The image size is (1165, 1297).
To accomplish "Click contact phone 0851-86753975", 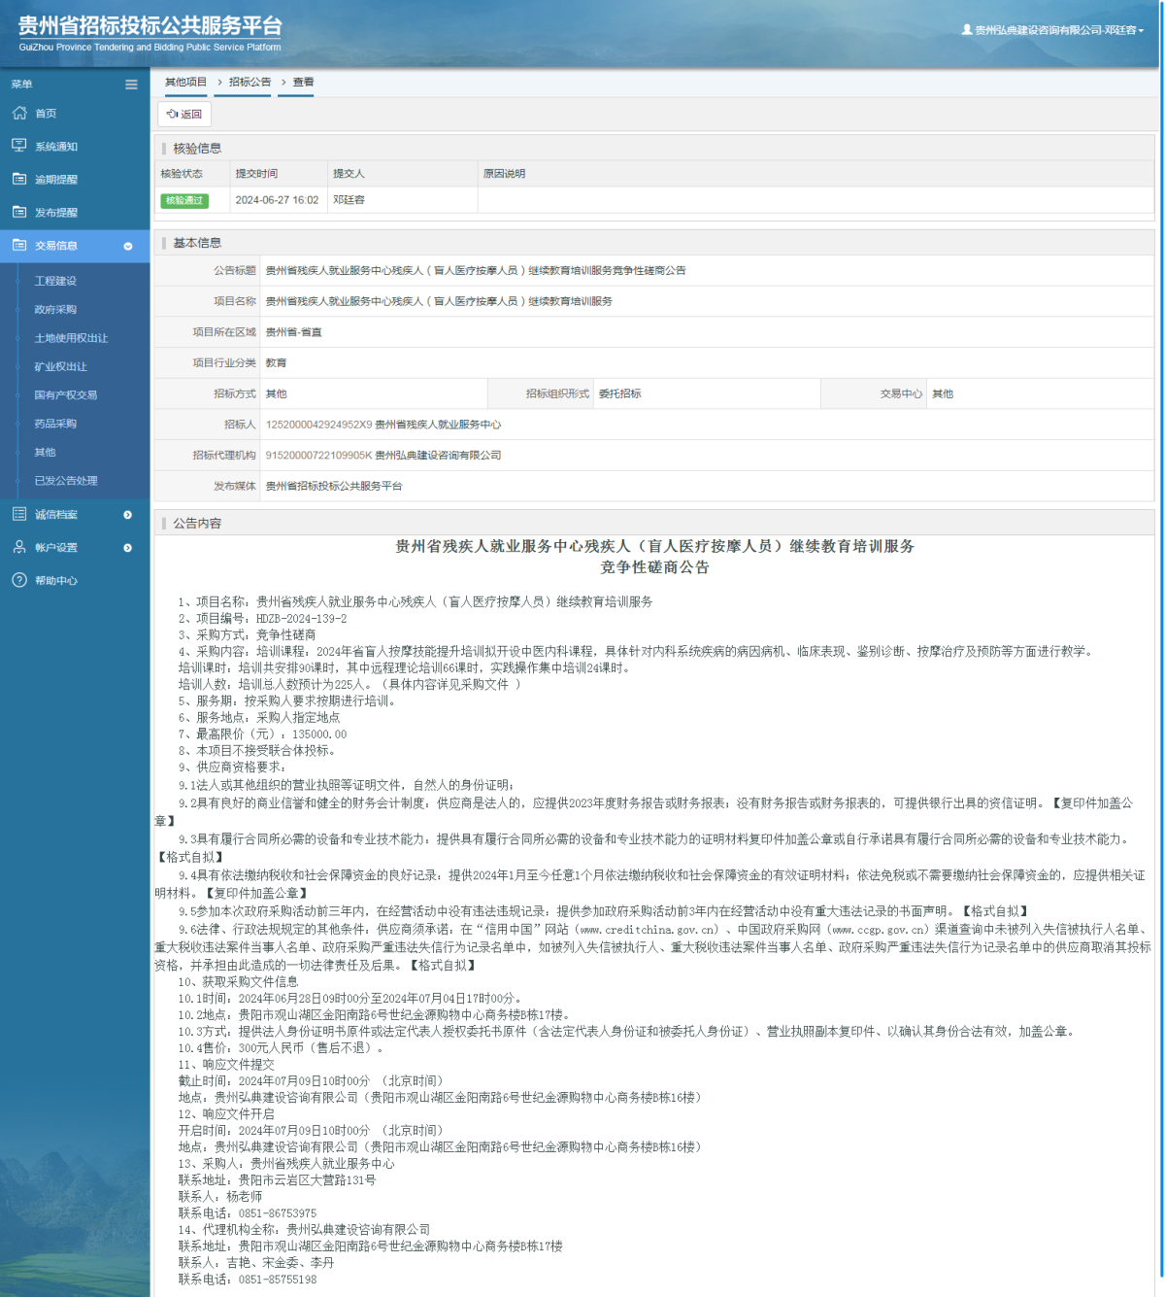I will coord(278,1213).
